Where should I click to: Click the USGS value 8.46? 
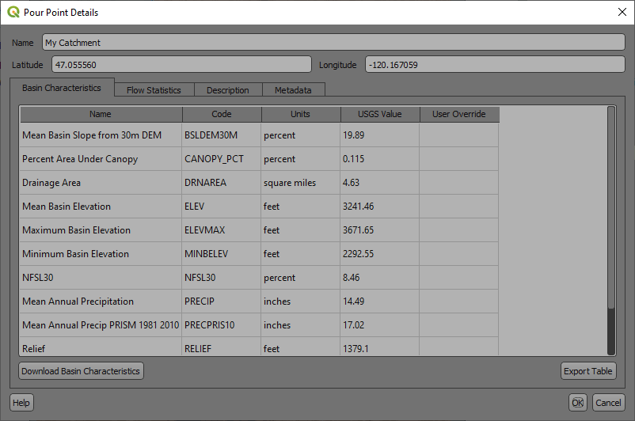tap(379, 278)
